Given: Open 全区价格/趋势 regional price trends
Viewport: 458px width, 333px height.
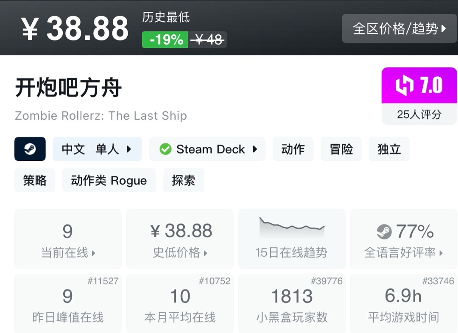Looking at the screenshot, I should (399, 28).
